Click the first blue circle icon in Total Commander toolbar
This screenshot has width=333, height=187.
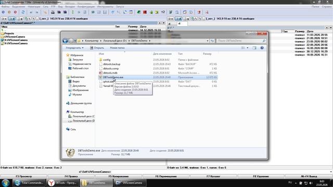3,12
